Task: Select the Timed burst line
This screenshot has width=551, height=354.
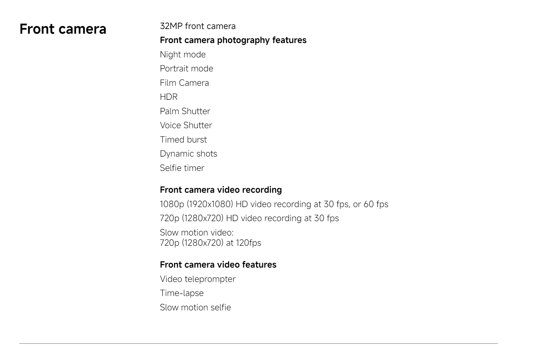Action: click(183, 140)
